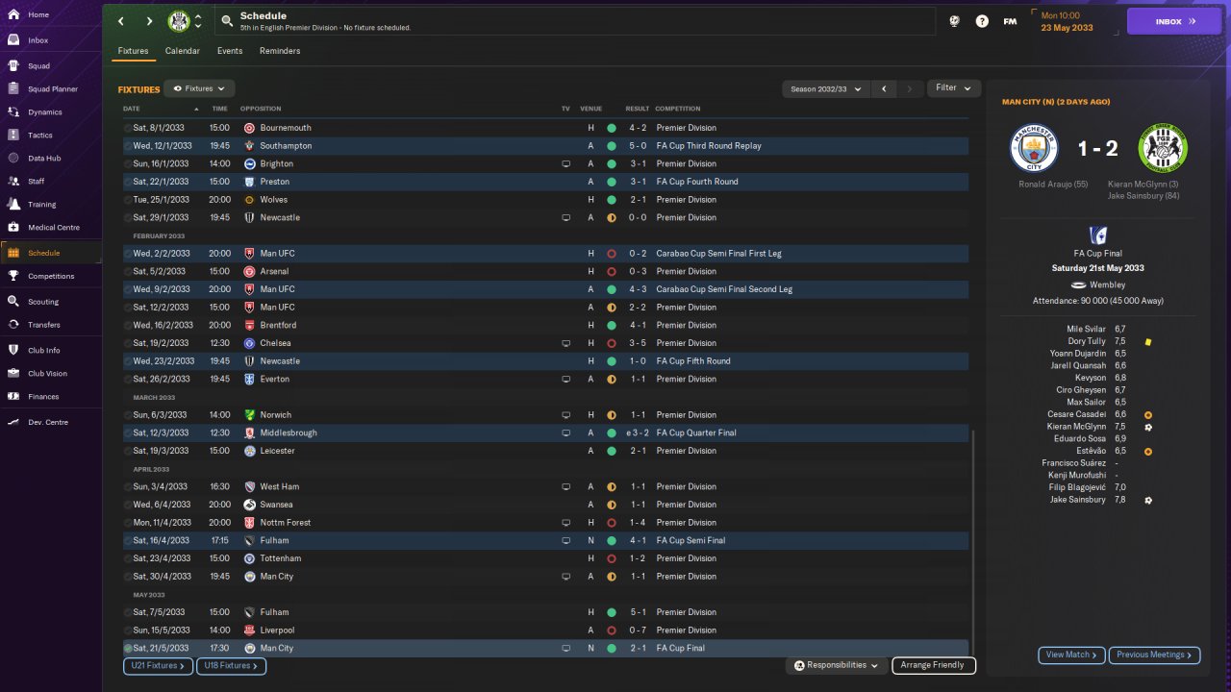Click the Forest Green club badge in top bar

(x=179, y=21)
